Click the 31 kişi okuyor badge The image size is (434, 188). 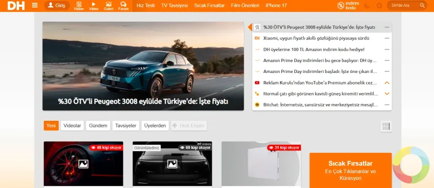[284, 148]
